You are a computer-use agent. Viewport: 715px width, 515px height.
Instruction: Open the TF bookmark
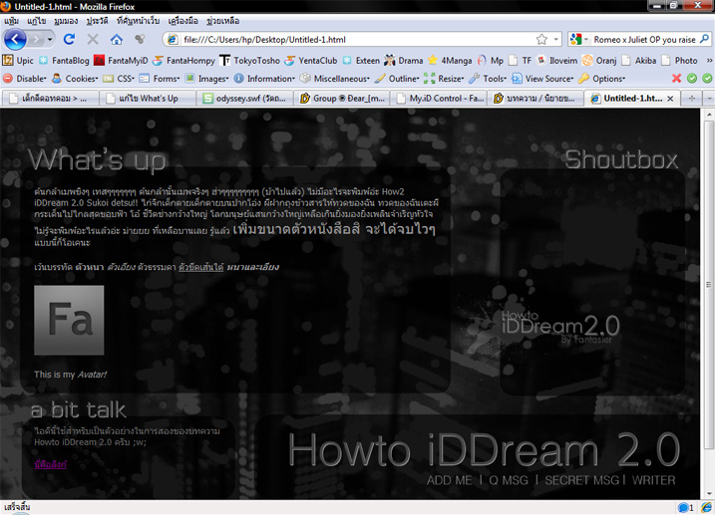point(521,61)
